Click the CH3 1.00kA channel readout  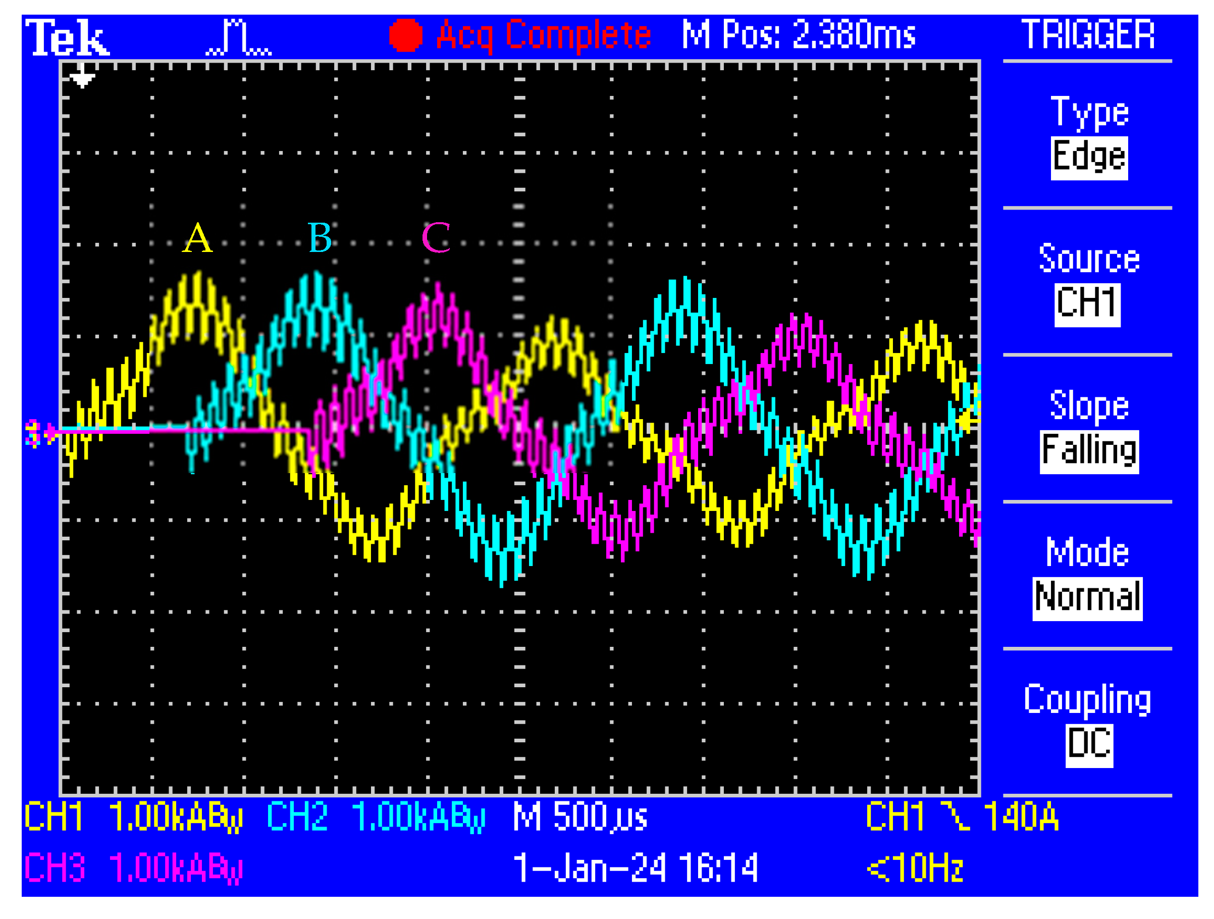click(133, 868)
